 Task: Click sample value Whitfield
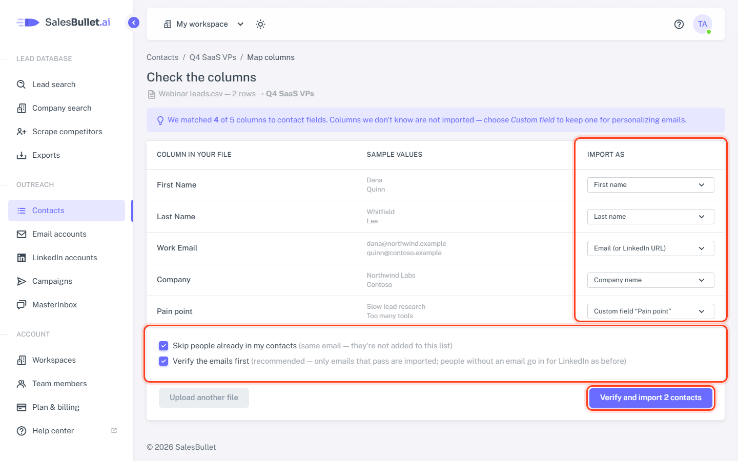click(x=380, y=212)
